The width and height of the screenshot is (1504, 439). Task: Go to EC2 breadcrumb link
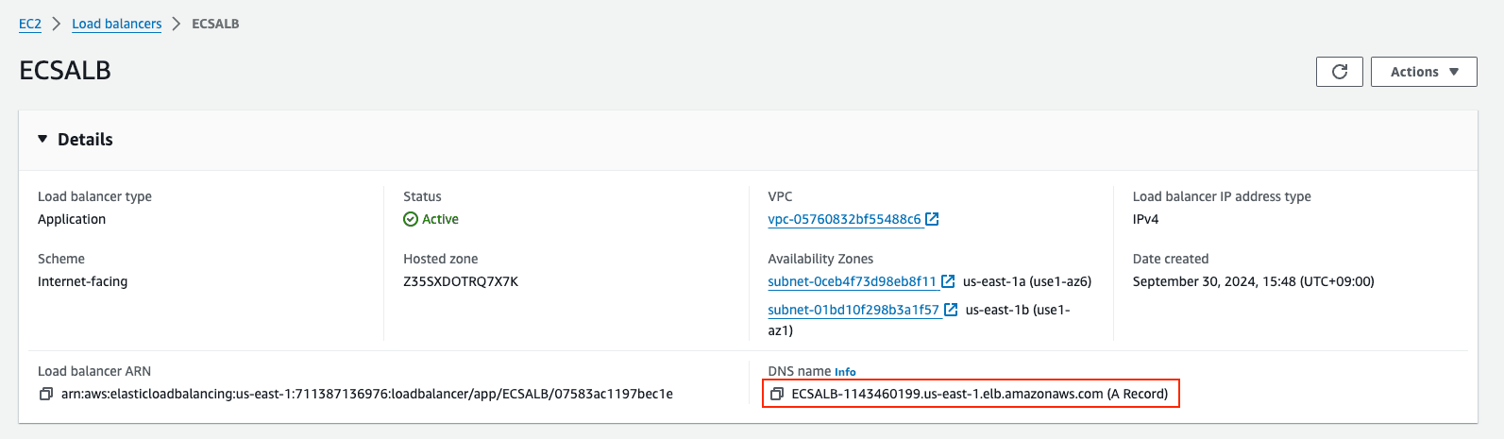(x=30, y=24)
